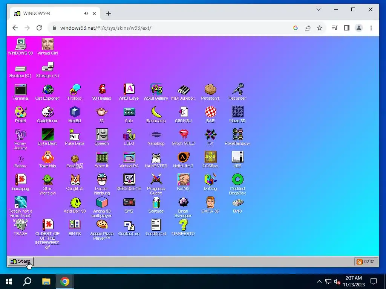Open DERG32.EXE icon
Viewport: 386px width, 289px height.
click(129, 179)
